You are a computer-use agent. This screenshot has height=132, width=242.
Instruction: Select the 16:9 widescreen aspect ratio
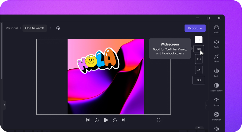199,49
